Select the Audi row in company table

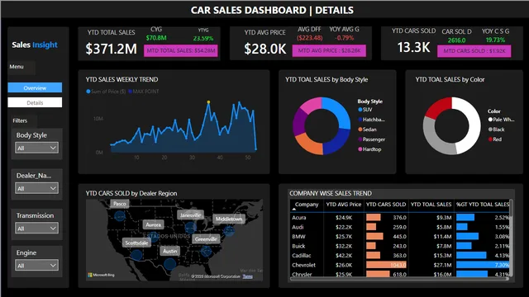400,227
